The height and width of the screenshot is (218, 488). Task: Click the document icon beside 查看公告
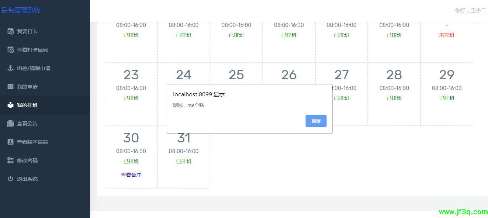coord(11,124)
